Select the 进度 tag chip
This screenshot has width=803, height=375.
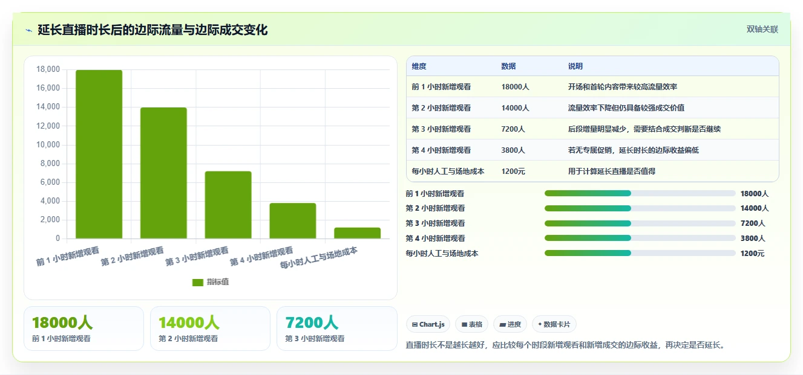coord(510,324)
